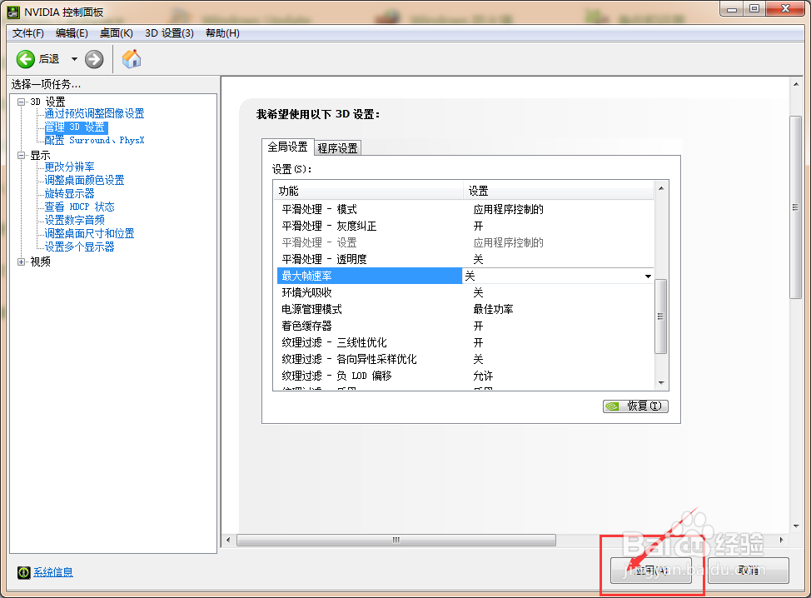Click the green Back arrow icon
Viewport: 811px width, 598px height.
(x=25, y=59)
